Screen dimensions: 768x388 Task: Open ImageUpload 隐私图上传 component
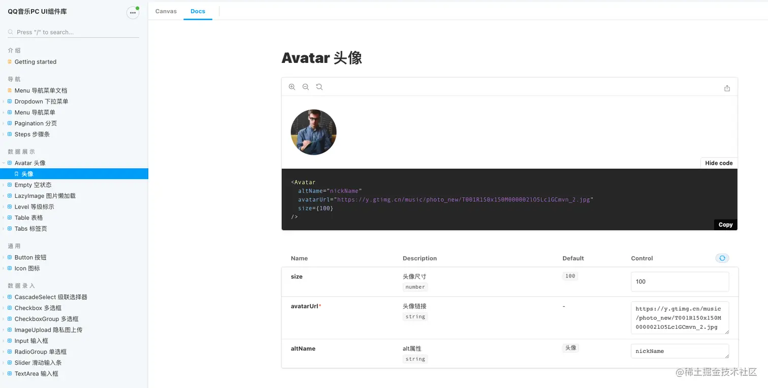(48, 330)
